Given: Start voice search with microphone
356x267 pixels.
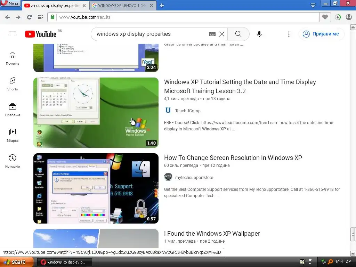Looking at the screenshot, I should point(259,34).
